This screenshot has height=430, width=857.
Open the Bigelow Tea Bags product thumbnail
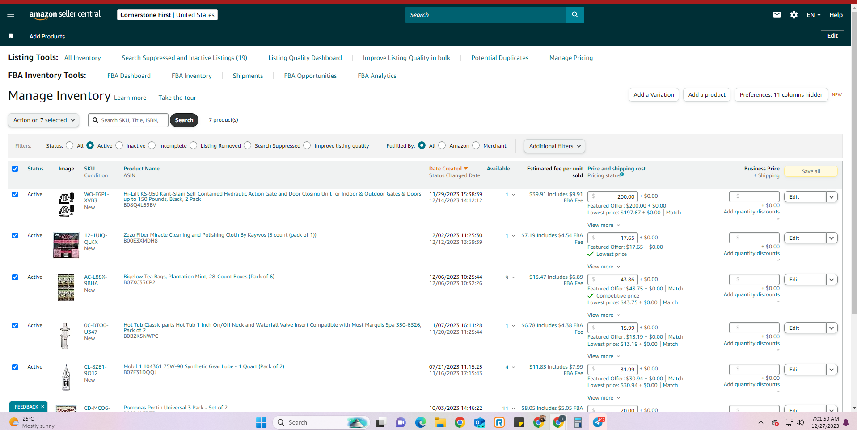coord(66,287)
